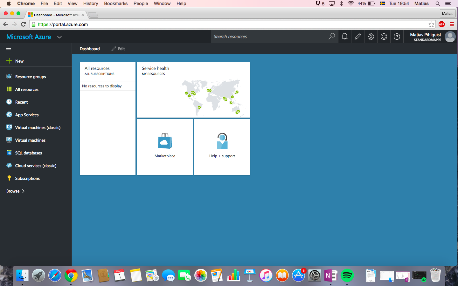Open the Chrome File menu
The image size is (458, 286).
point(44,3)
